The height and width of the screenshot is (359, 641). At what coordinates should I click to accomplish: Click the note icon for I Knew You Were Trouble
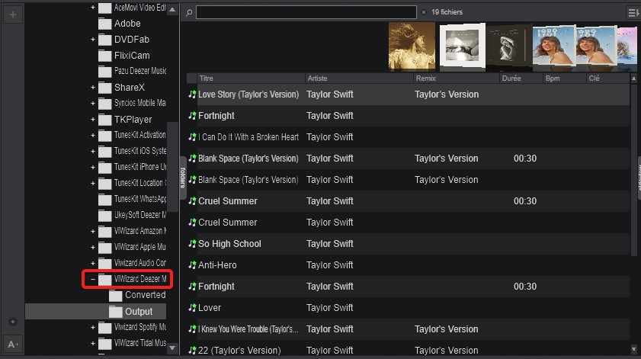pyautogui.click(x=192, y=329)
